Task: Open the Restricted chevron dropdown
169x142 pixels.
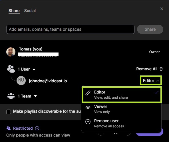Action: coord(37,128)
